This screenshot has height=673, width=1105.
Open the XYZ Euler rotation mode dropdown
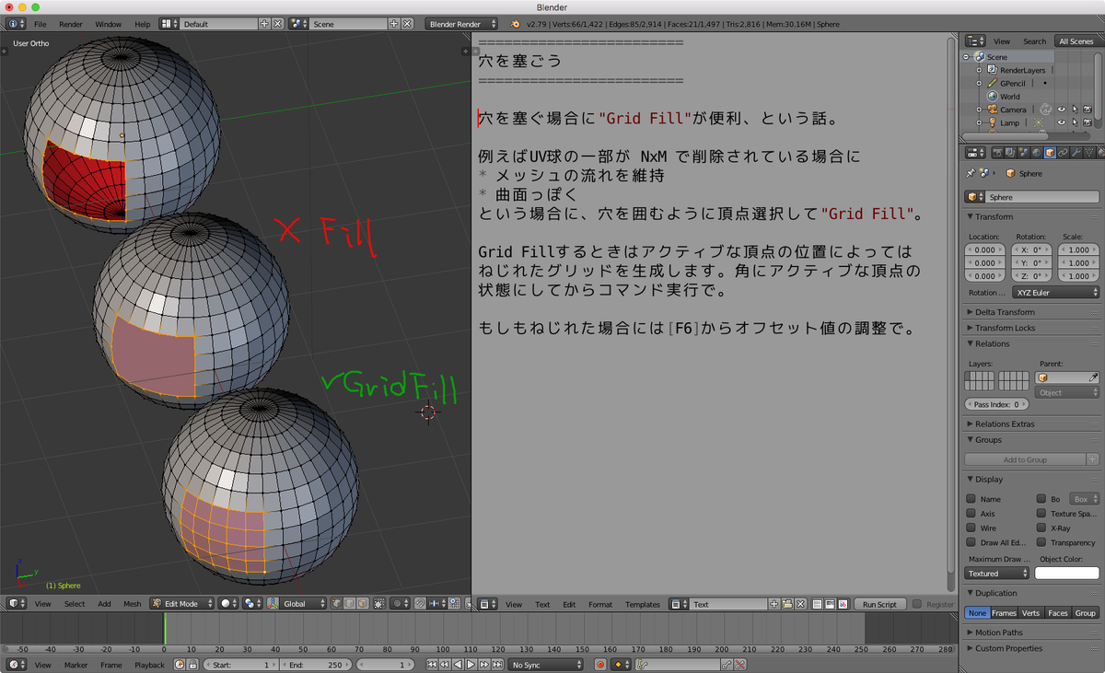pos(1056,292)
